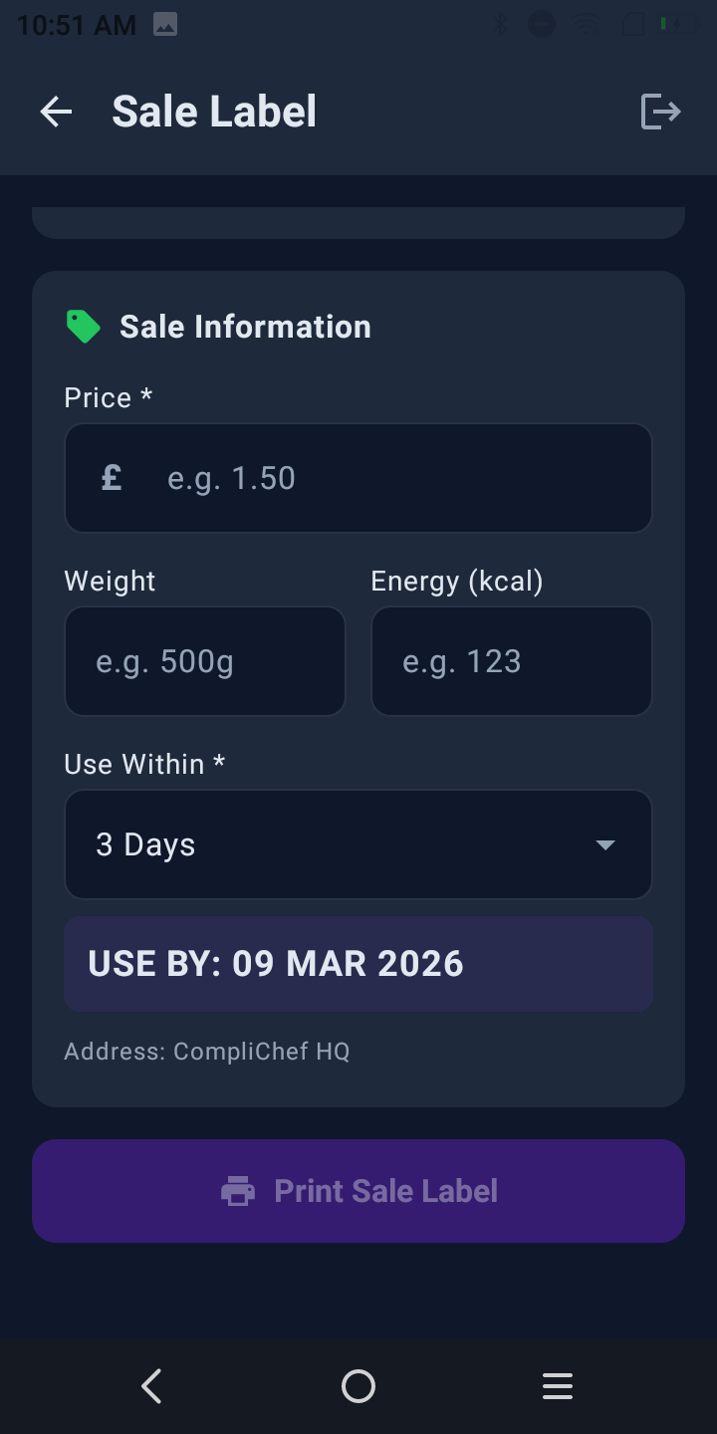Click the logout icon at top right

point(660,112)
